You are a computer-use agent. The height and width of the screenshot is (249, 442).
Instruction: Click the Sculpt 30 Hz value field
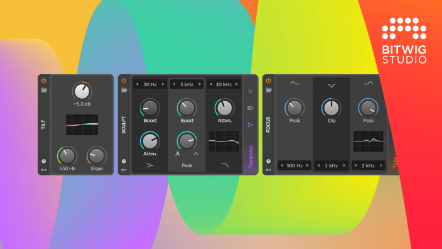click(x=150, y=84)
